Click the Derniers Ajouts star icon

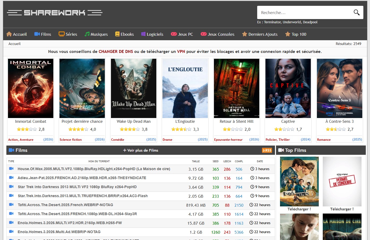pyautogui.click(x=244, y=34)
